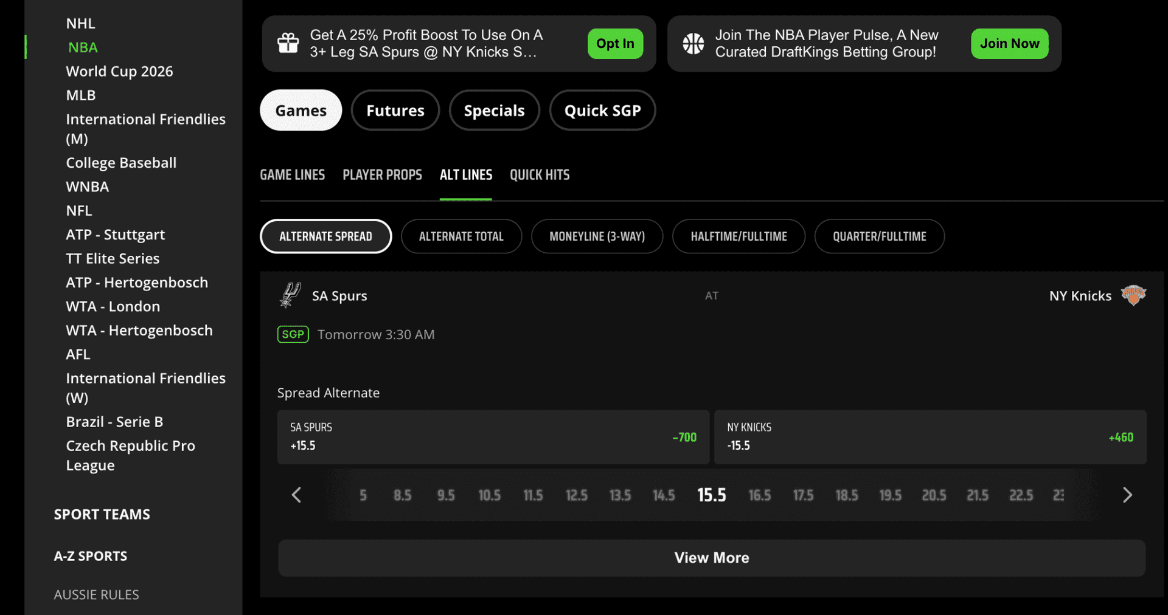Open MLB in the sidebar
The image size is (1168, 615).
(x=81, y=95)
